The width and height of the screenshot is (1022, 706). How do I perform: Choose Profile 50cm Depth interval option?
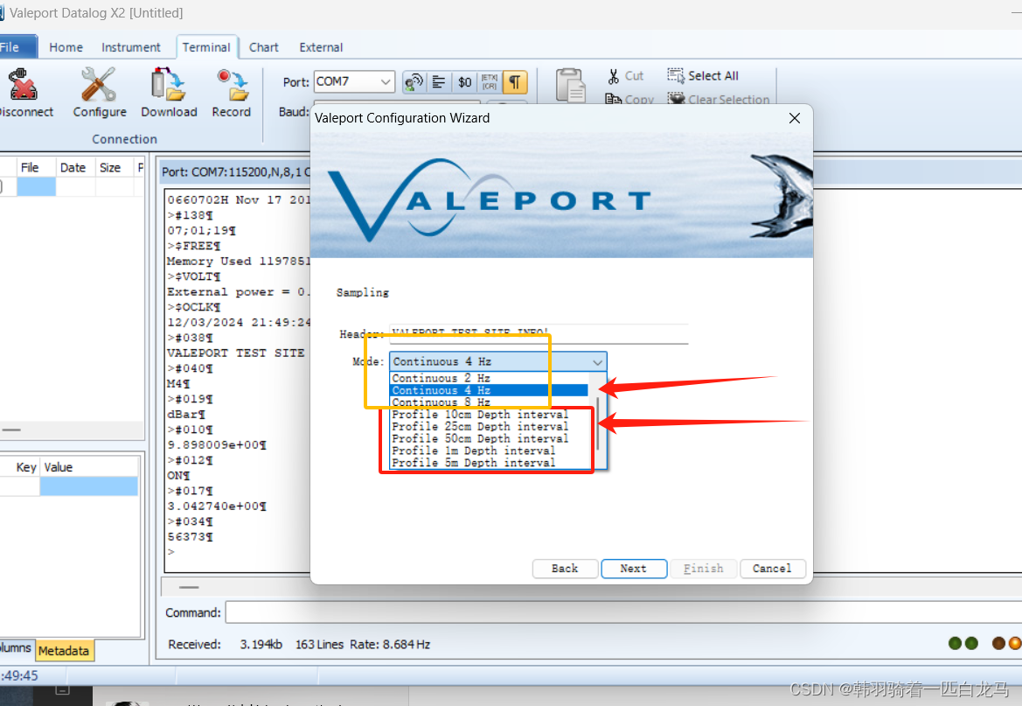(x=489, y=438)
